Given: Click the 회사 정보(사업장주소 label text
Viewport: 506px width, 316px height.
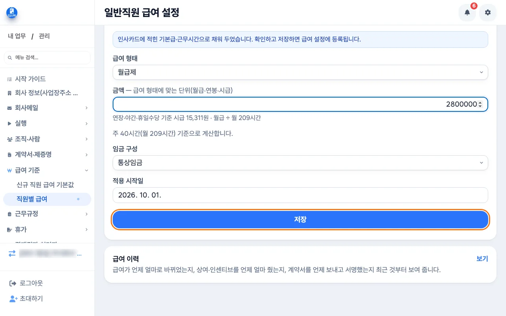Looking at the screenshot, I should (47, 93).
